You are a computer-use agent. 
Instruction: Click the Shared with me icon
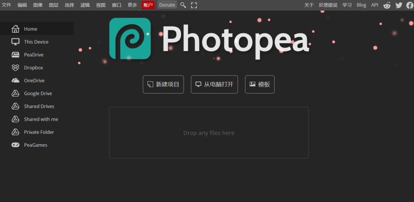[x=16, y=119]
